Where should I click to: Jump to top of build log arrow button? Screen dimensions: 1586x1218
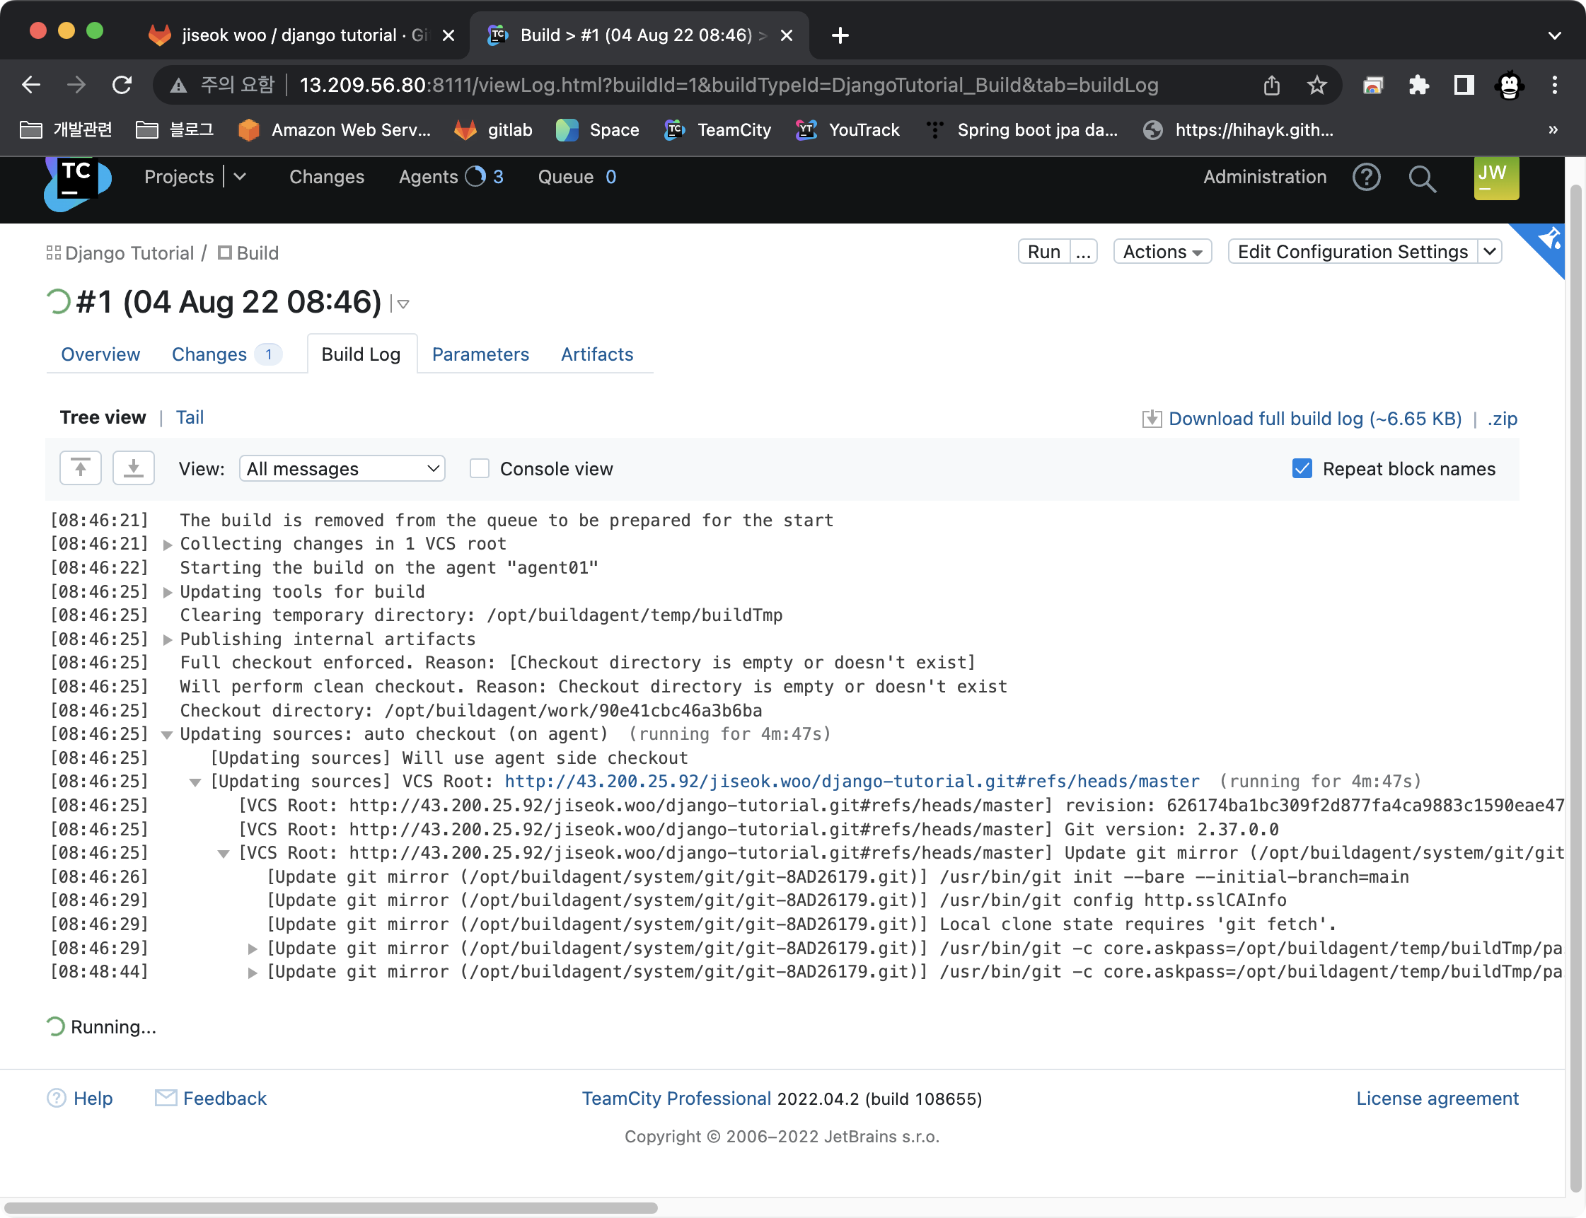tap(81, 468)
